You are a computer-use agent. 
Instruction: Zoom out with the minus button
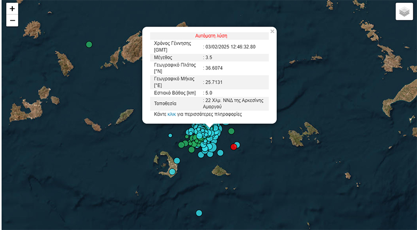(12, 21)
